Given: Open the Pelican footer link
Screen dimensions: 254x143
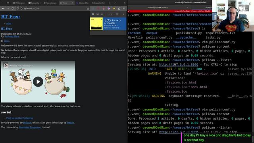Looking at the screenshot, I should [27, 123].
